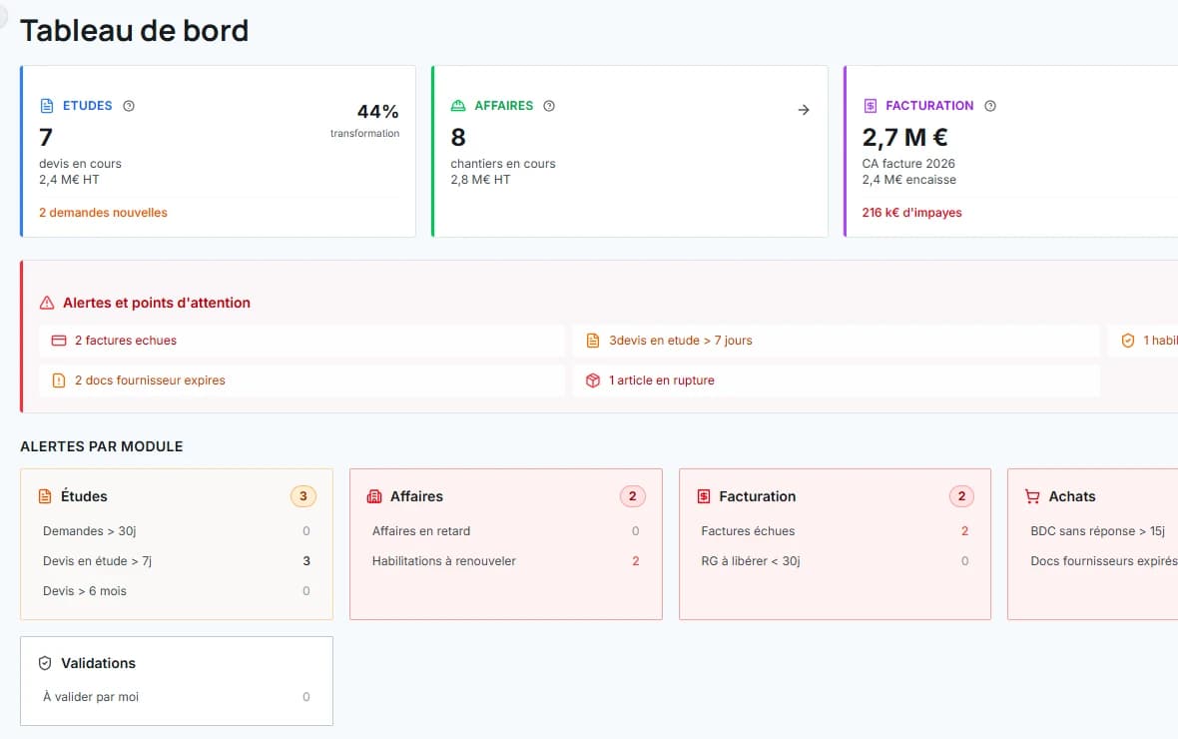Select the Demandes > 30j row
Screen dimensions: 1178x739
(177, 530)
